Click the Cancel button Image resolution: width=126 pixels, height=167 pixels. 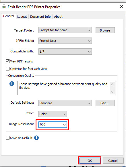coord(113,161)
